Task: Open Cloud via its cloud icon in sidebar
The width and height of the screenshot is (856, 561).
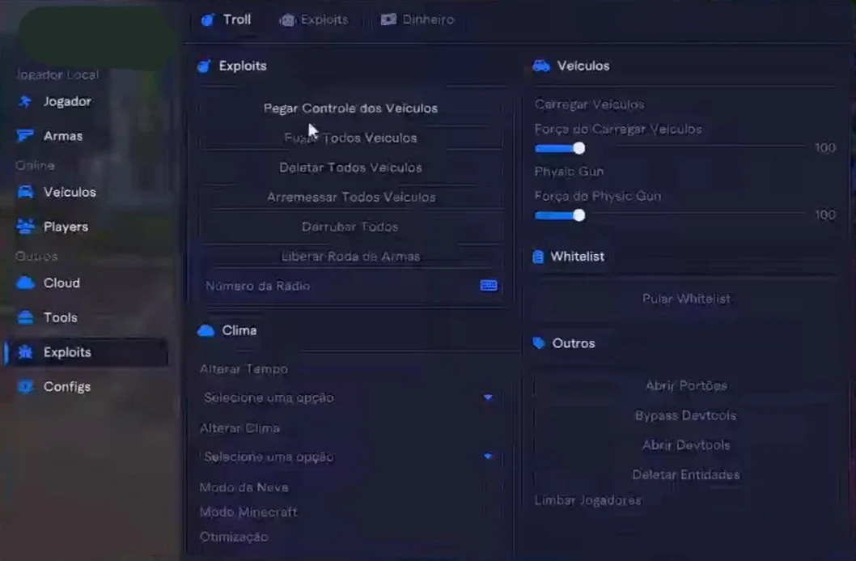Action: click(x=26, y=283)
